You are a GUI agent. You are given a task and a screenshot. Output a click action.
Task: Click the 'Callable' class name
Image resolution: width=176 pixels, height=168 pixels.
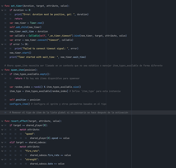pos(34,36)
